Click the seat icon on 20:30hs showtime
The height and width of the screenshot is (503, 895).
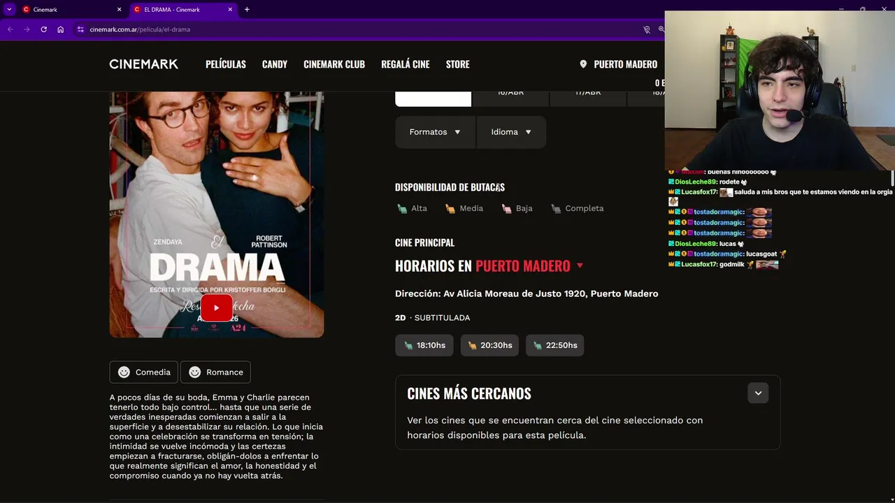(473, 345)
